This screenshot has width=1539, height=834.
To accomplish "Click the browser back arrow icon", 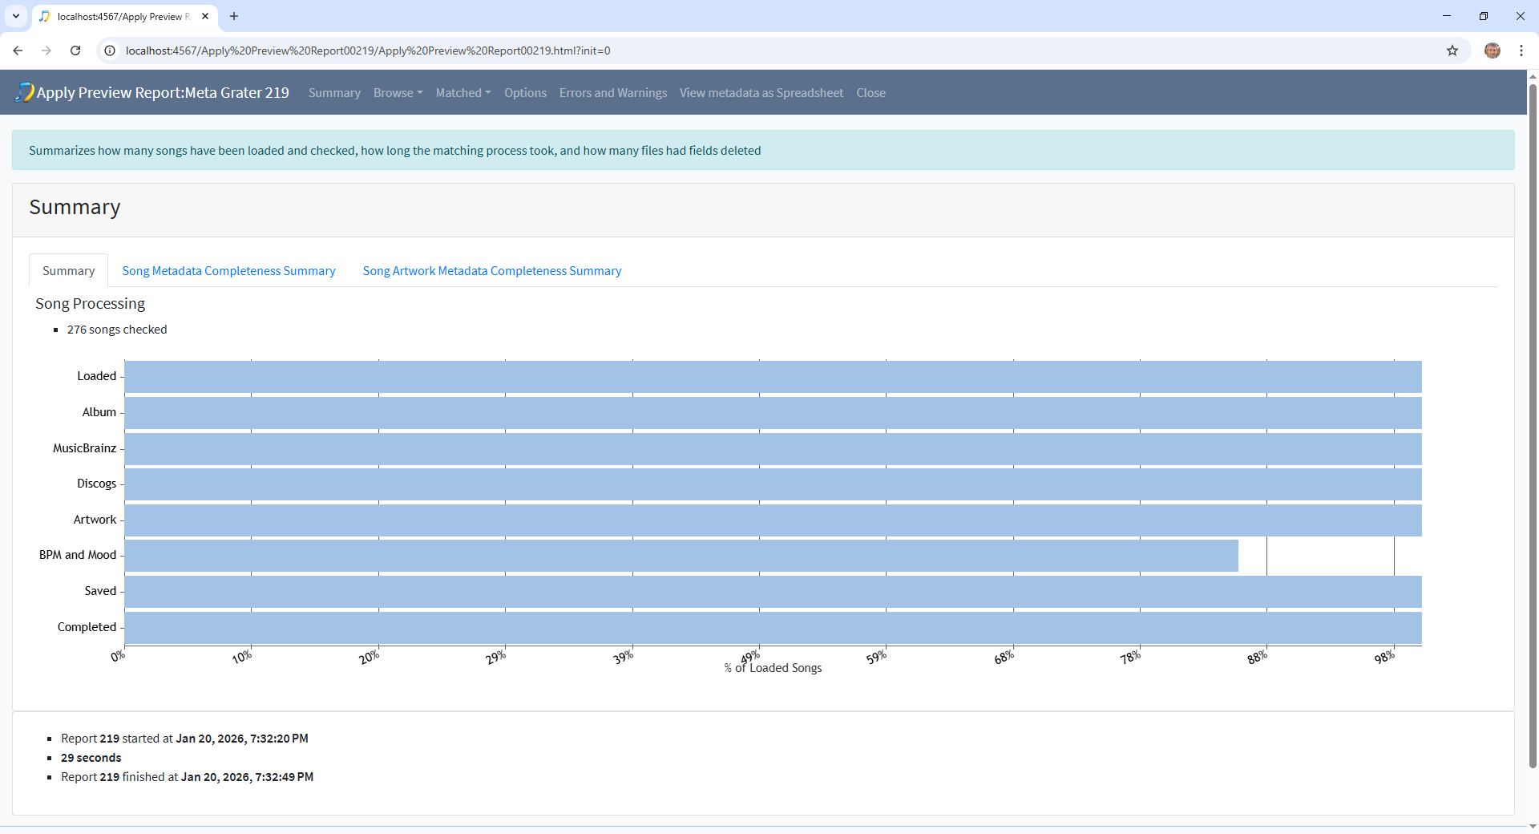I will pos(18,51).
